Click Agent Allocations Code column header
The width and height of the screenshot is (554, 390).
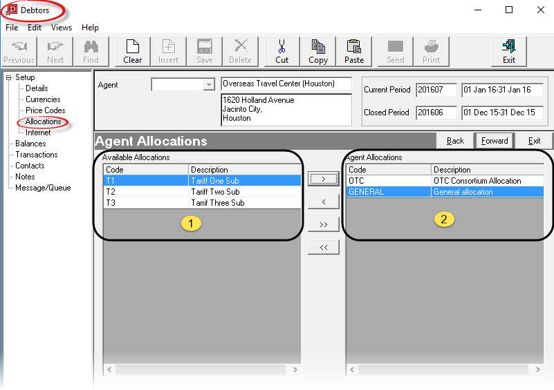(x=389, y=170)
